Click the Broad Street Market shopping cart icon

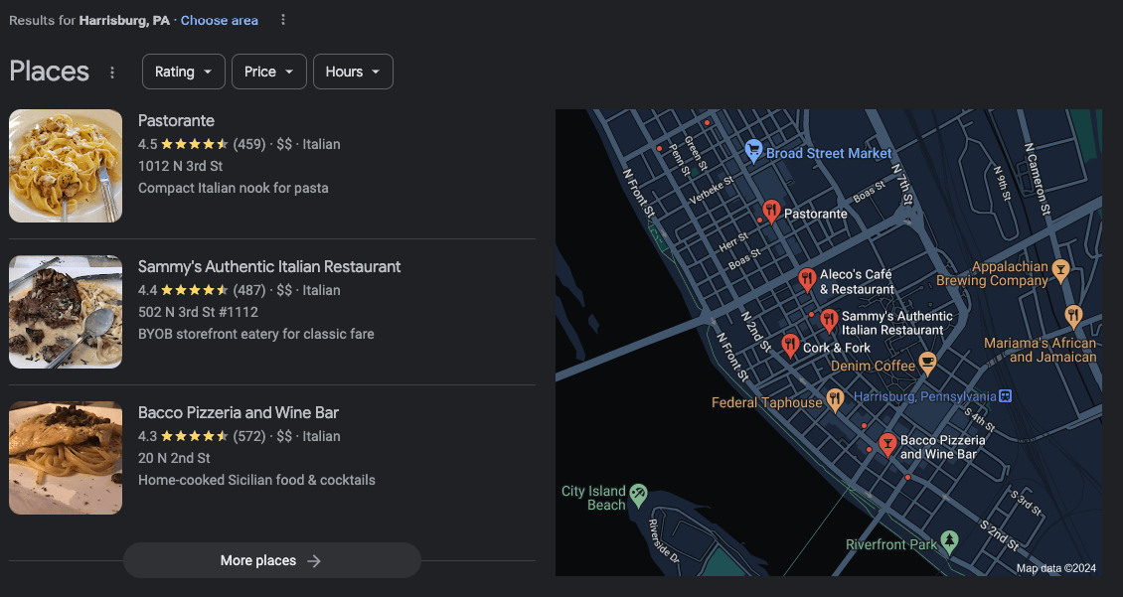tap(752, 151)
